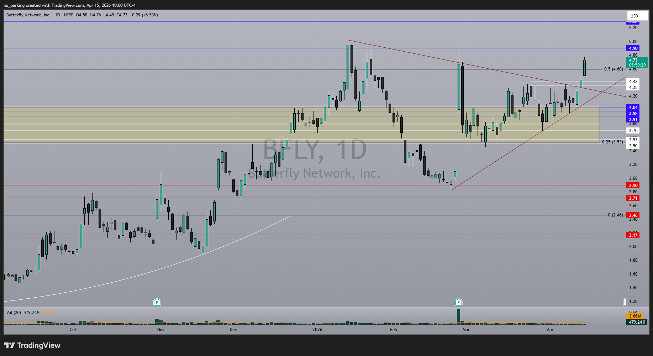Click the Oct label on time axis

(x=73, y=330)
